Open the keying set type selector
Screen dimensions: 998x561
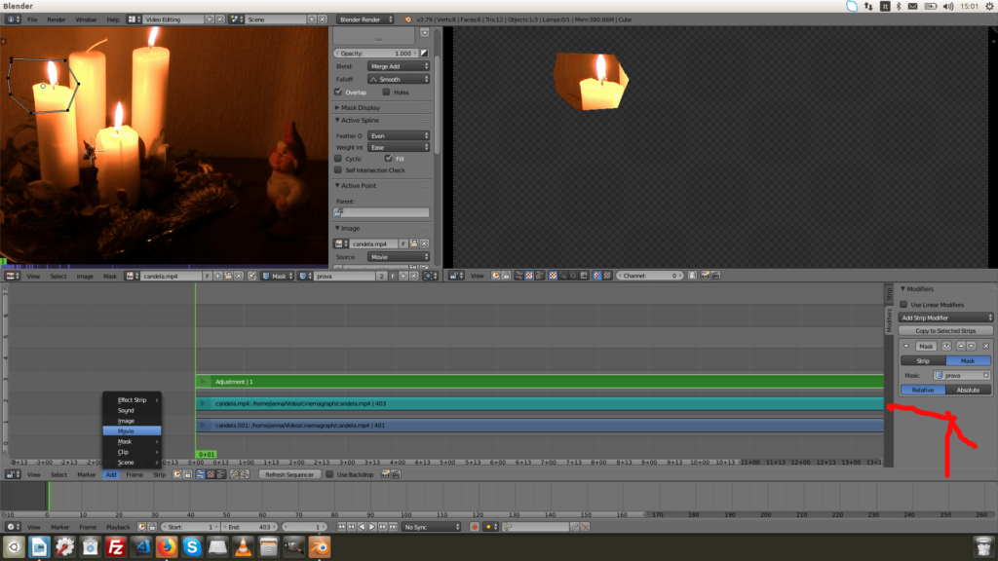(490, 527)
